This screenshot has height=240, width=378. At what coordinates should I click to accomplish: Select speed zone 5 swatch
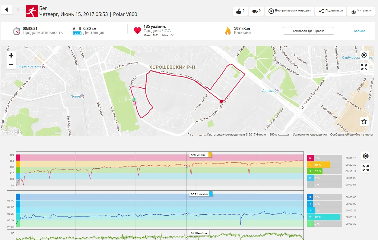click(x=310, y=197)
